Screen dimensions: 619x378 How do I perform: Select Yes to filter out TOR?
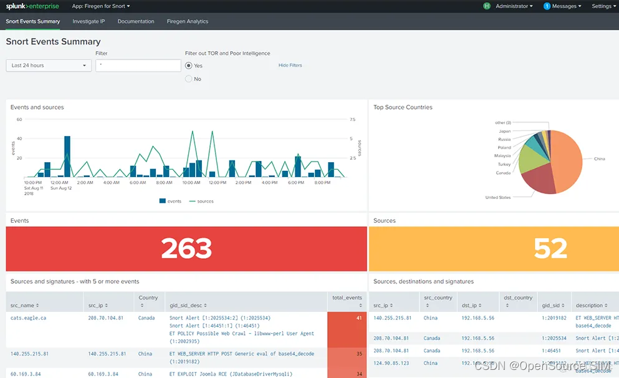click(x=189, y=65)
